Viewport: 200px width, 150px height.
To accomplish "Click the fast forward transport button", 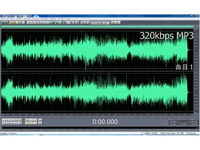I will tap(12, 123).
